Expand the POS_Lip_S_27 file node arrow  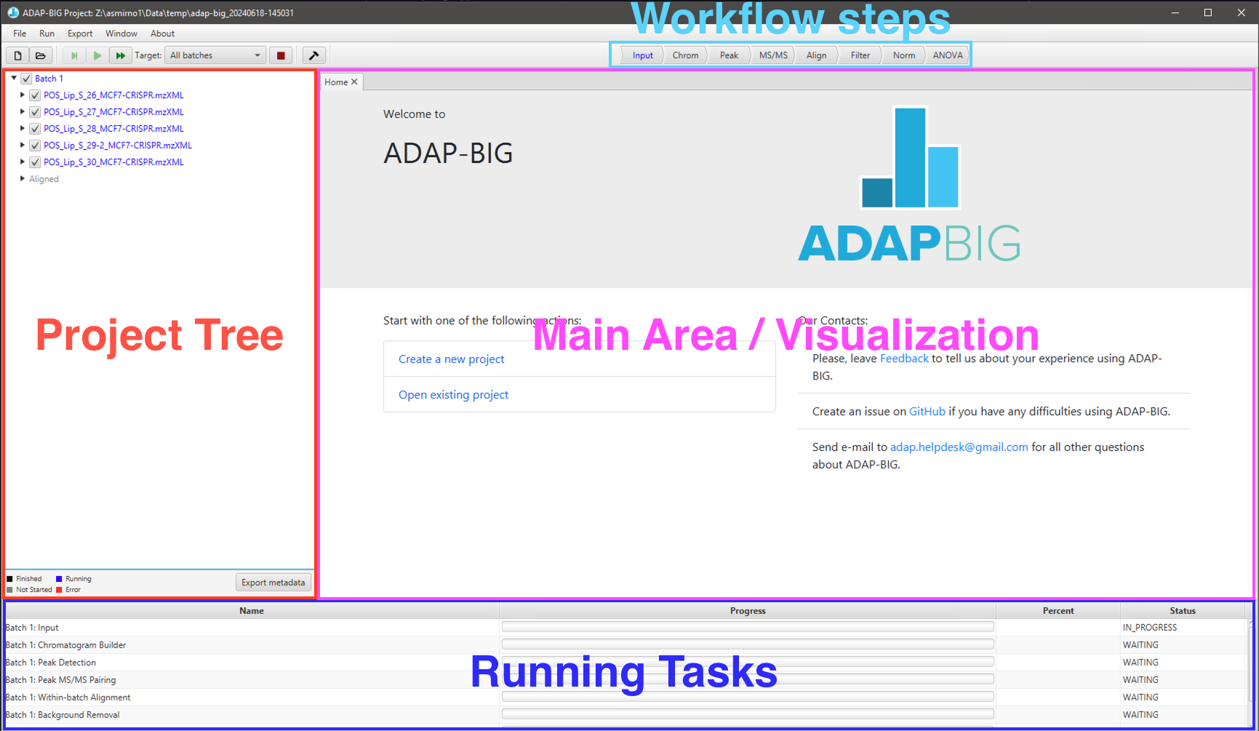(x=23, y=111)
